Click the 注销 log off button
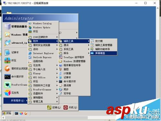This screenshot has width=161, height=121. tap(54, 107)
